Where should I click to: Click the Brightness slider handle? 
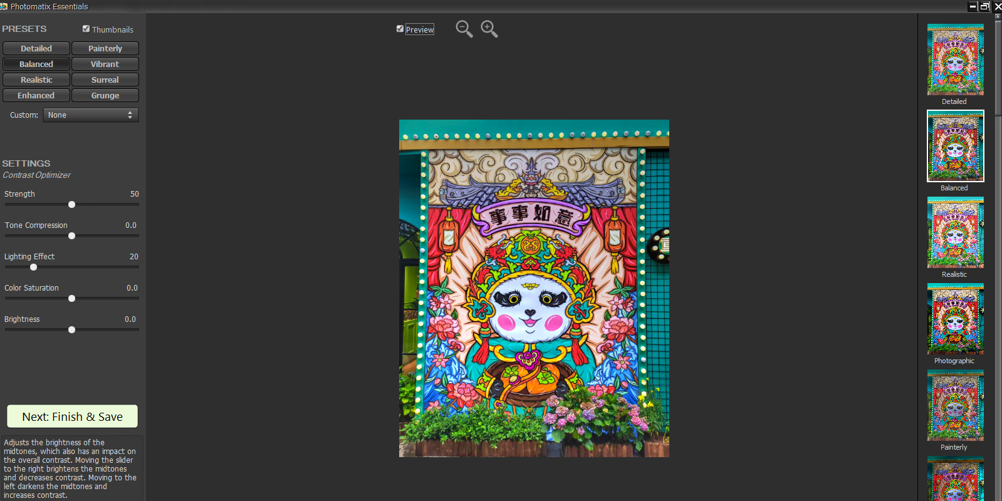[x=71, y=330]
